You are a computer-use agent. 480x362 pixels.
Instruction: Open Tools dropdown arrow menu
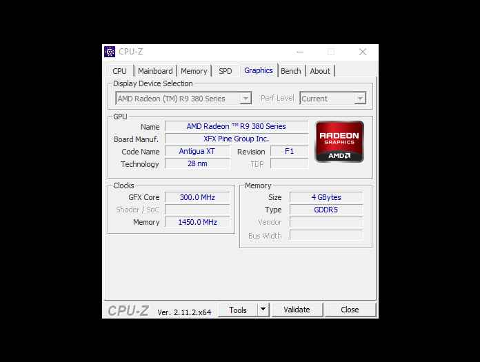click(x=263, y=310)
